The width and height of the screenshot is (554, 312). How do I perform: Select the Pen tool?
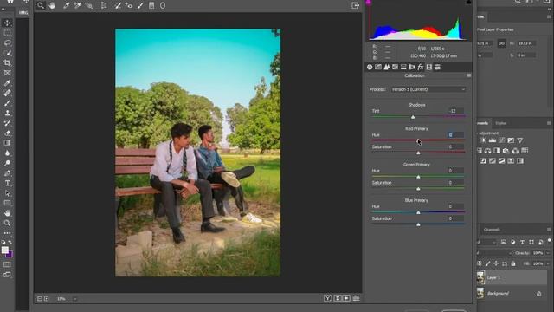(x=7, y=173)
